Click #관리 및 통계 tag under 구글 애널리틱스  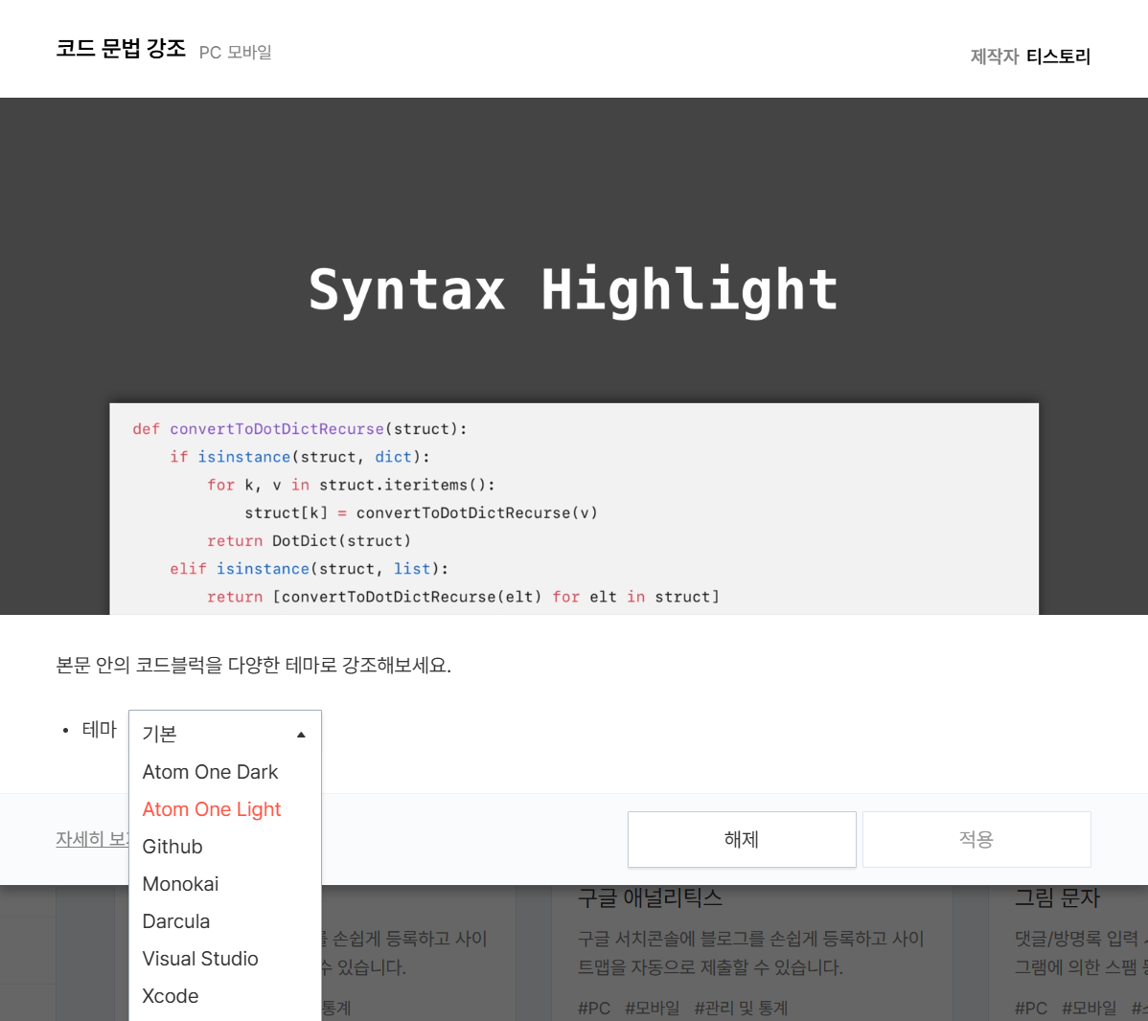tap(741, 1009)
